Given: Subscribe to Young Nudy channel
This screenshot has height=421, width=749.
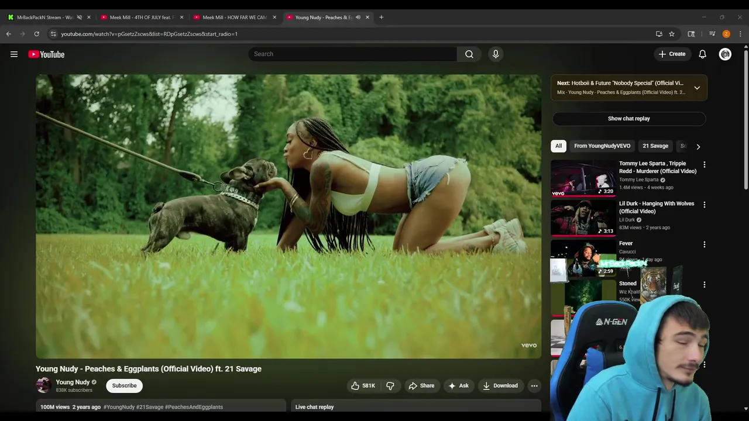Looking at the screenshot, I should (124, 385).
